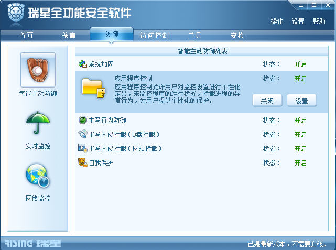Open 网络监控 globe icon
336x250 pixels.
point(38,176)
